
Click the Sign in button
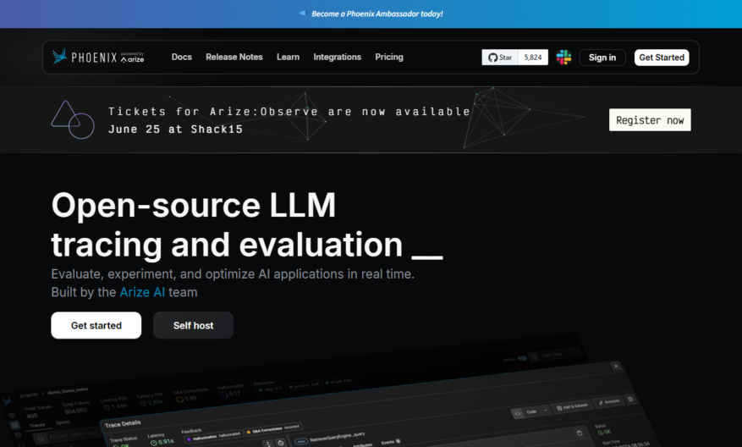tap(602, 58)
